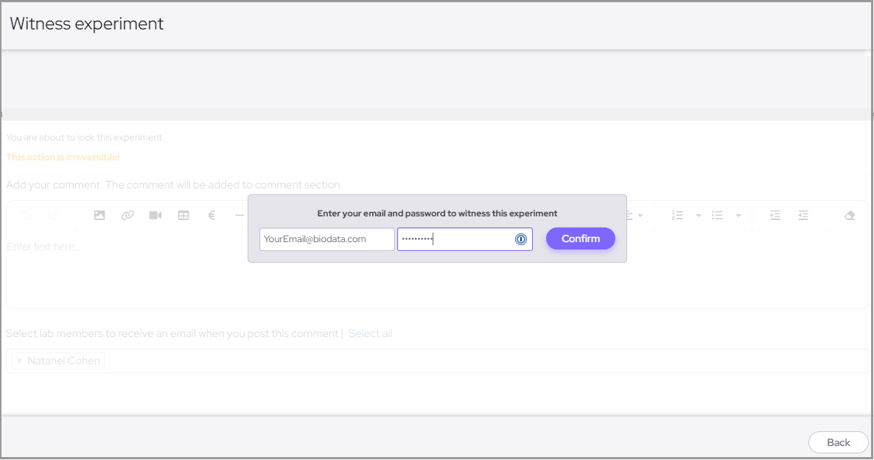
Task: Insert a table using the toolbar icon
Action: [183, 216]
